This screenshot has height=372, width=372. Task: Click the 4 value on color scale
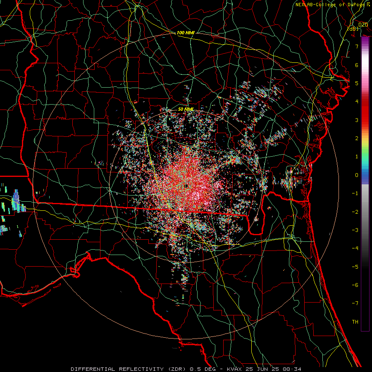357,102
